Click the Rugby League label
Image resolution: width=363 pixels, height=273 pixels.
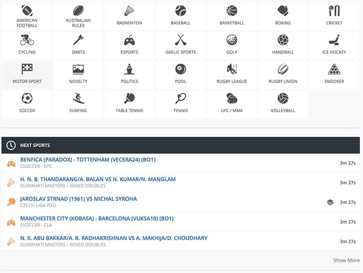coord(232,81)
